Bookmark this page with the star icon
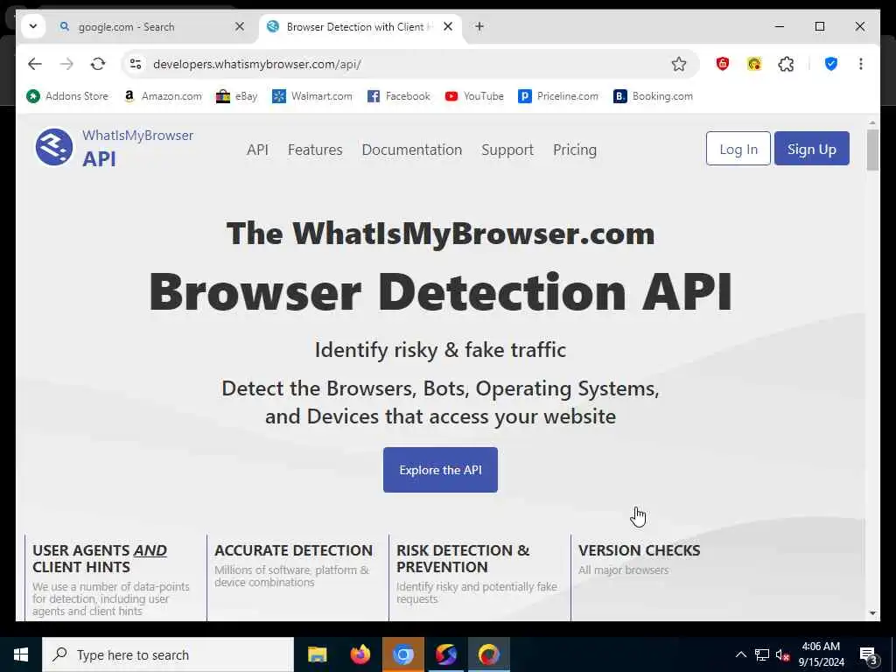This screenshot has height=672, width=896. click(x=679, y=64)
